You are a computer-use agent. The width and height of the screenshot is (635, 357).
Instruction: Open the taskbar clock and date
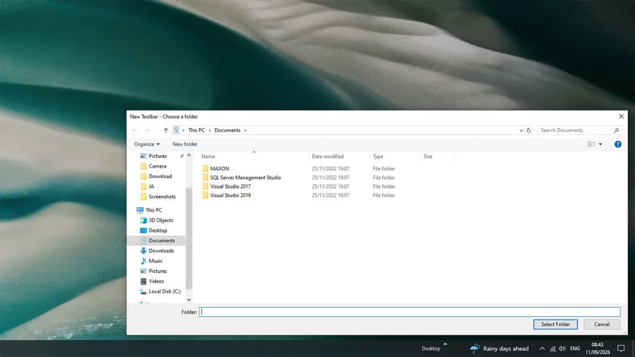point(597,348)
